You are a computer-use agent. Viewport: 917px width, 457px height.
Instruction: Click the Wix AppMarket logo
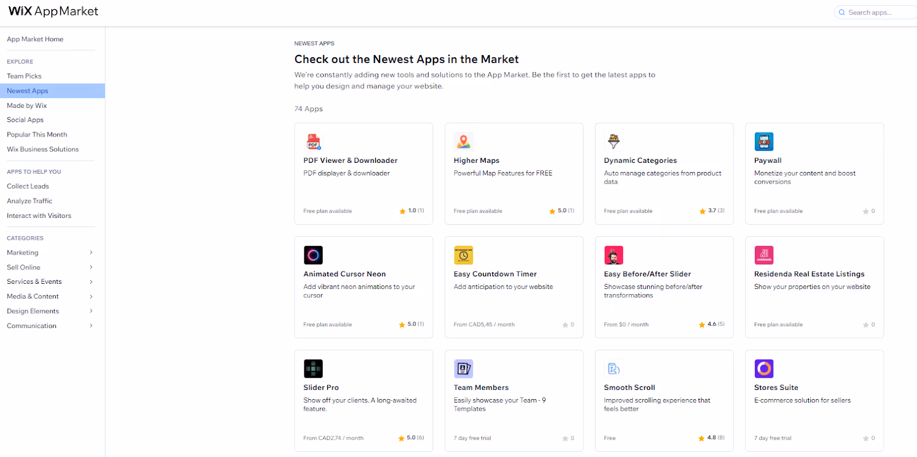tap(53, 11)
